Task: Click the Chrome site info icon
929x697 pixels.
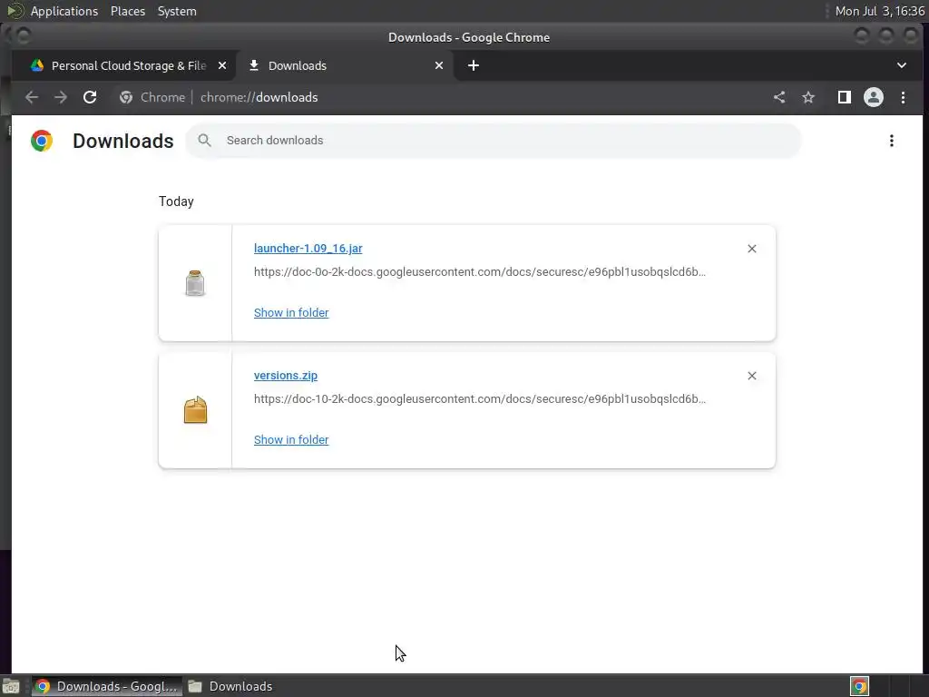Action: pos(125,97)
